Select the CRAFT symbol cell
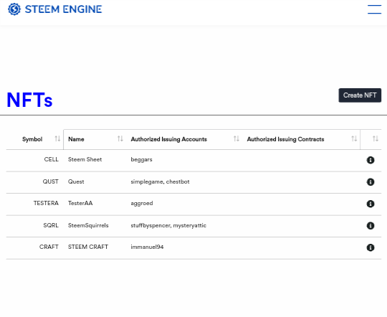 click(x=49, y=247)
